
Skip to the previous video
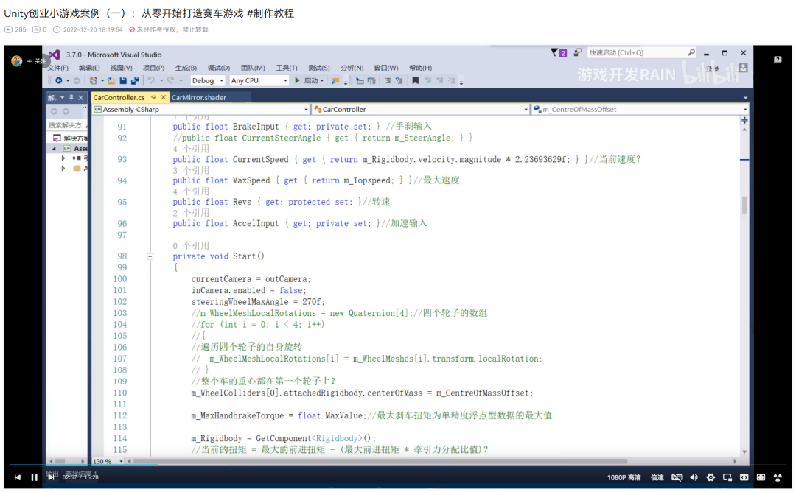(x=18, y=477)
